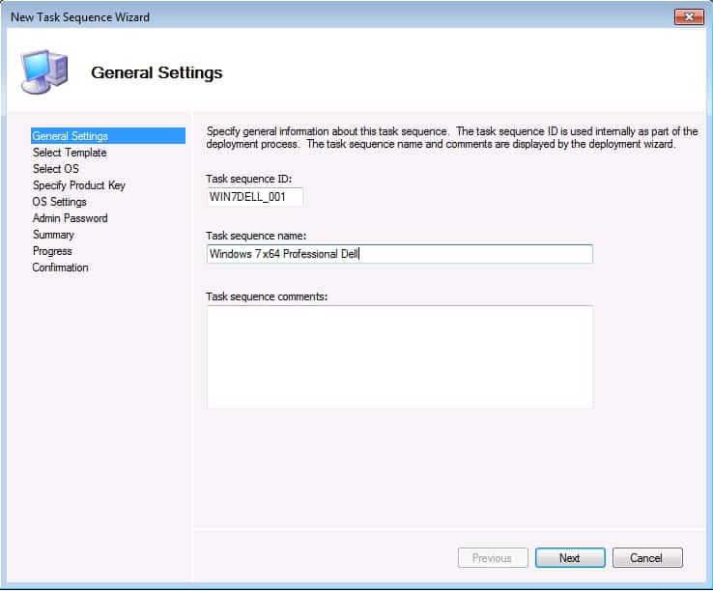Cancel the wizard

(647, 558)
